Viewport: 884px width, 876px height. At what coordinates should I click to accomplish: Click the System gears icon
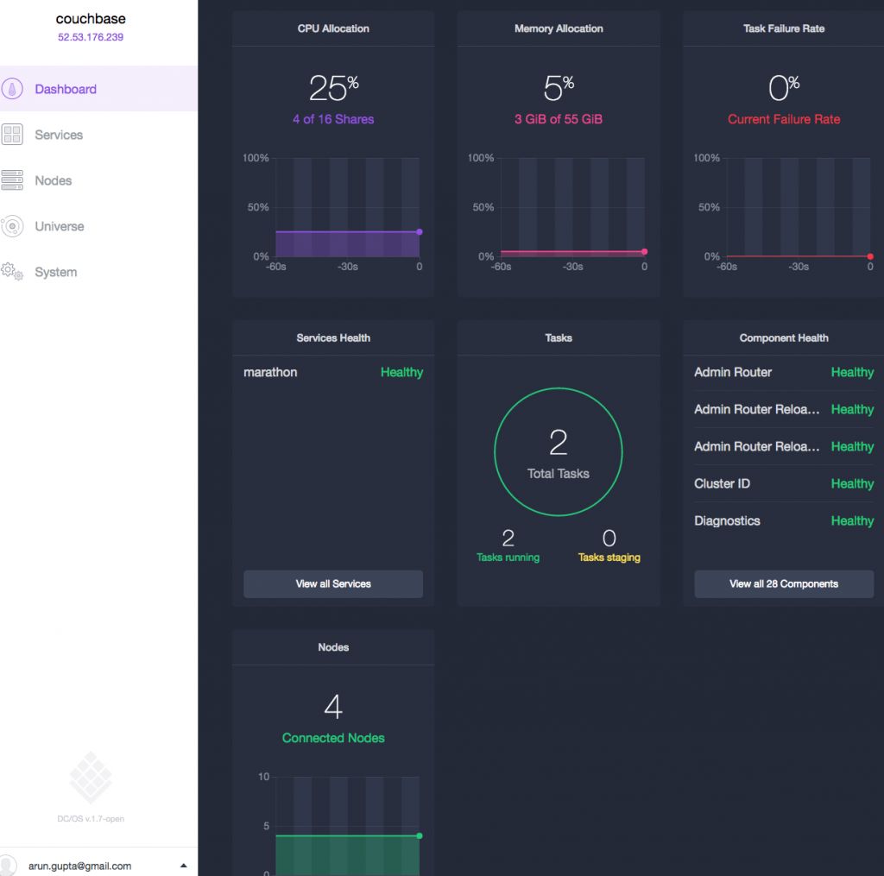coord(12,272)
